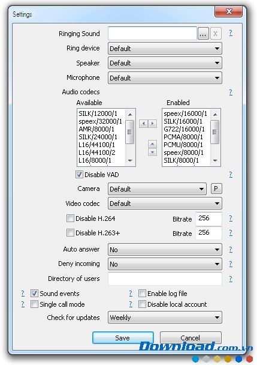Move selected codec to Enabled with the right arrow
Image resolution: width=257 pixels, height=365 pixels.
152,124
